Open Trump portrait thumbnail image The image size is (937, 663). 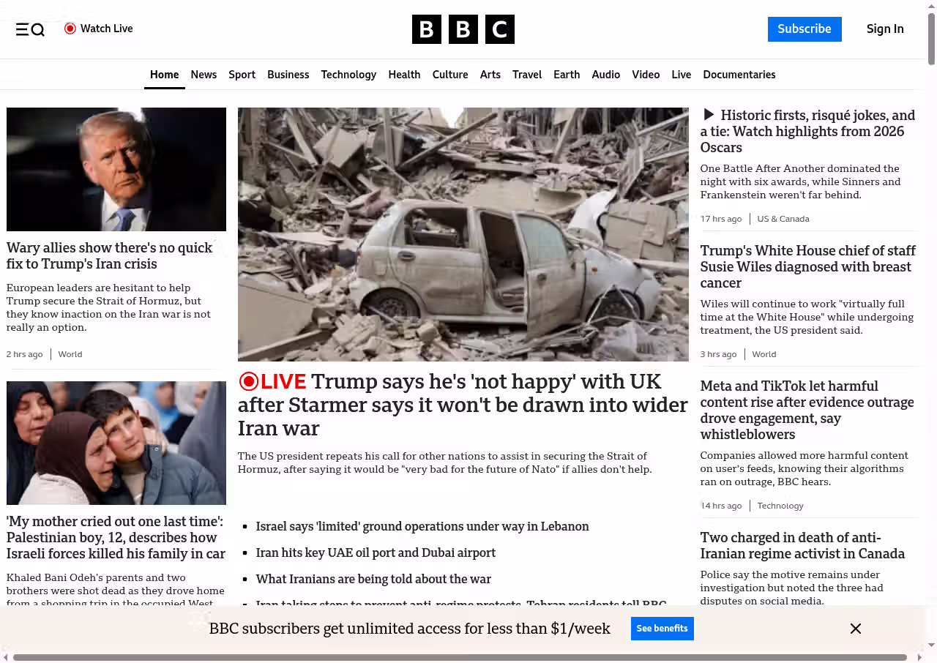pos(116,169)
